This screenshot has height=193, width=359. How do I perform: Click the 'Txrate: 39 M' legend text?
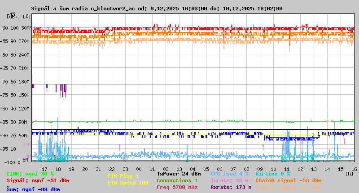coord(229,180)
